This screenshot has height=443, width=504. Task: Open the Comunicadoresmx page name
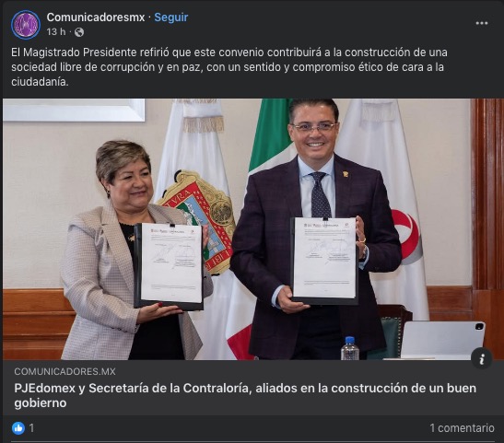(x=96, y=17)
